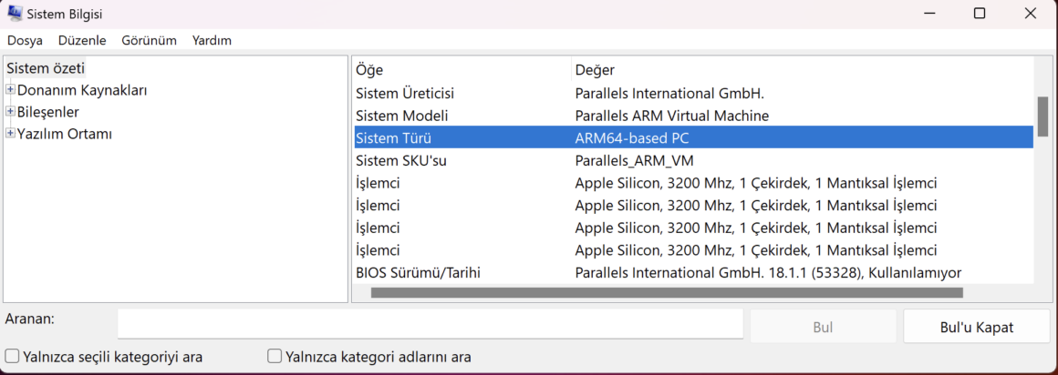Click the Bul'u Kapat button
1058x375 pixels.
tap(976, 327)
